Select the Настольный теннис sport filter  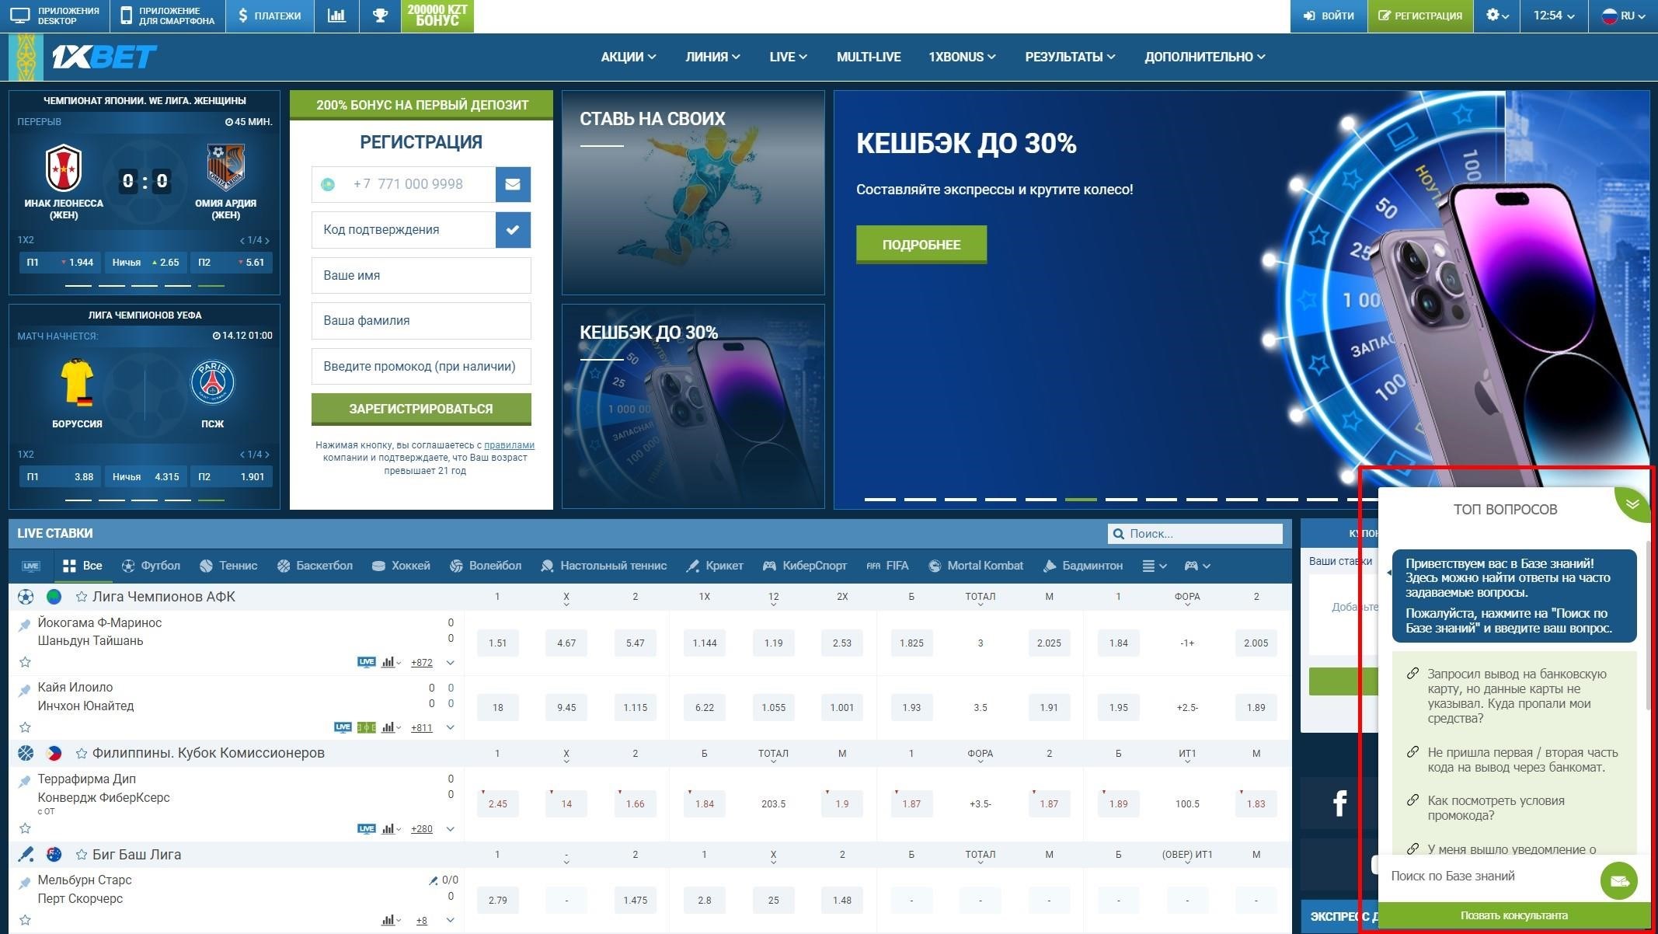(x=604, y=566)
